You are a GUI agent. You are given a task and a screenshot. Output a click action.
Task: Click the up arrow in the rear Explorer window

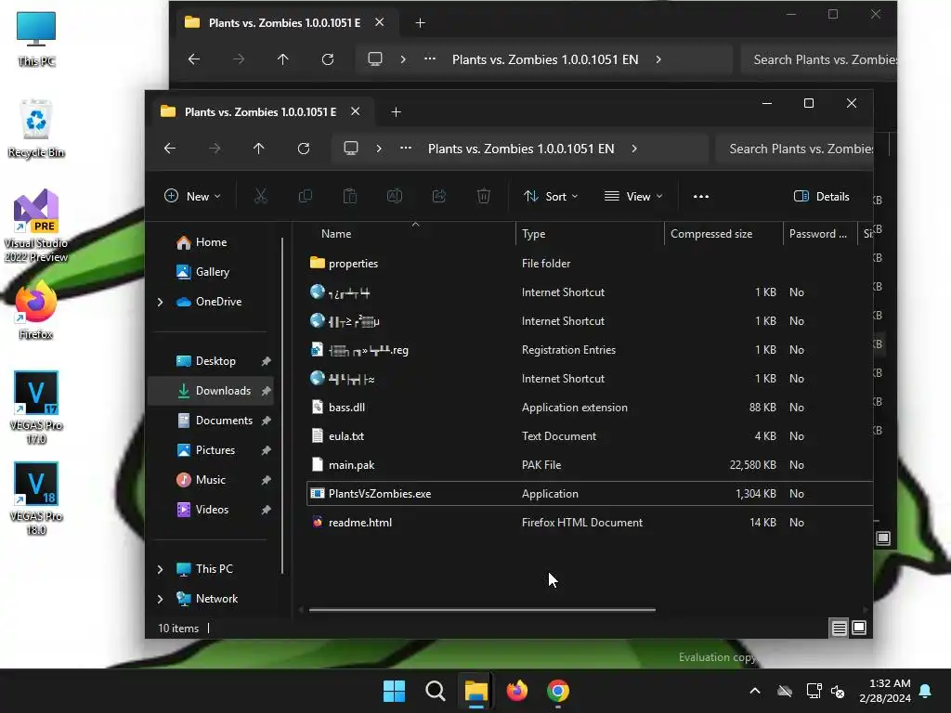283,59
